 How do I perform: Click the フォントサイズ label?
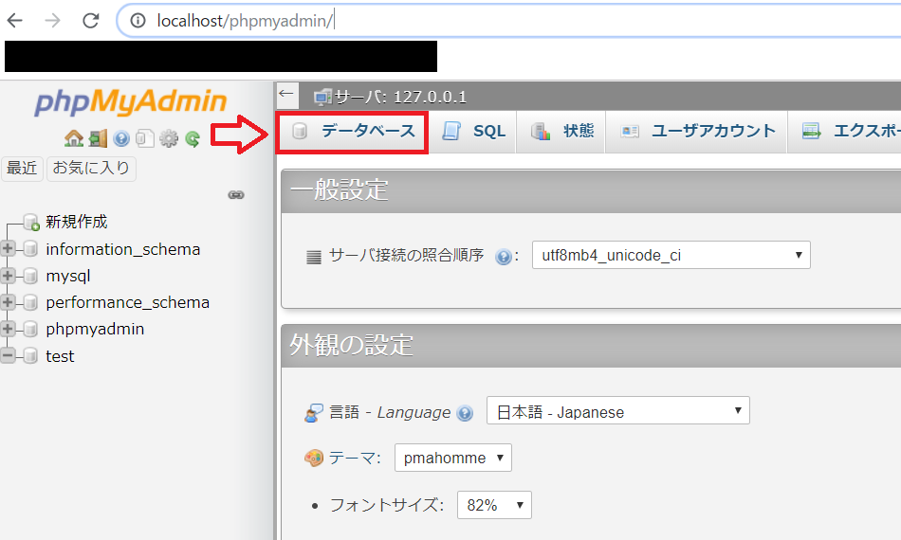click(386, 505)
